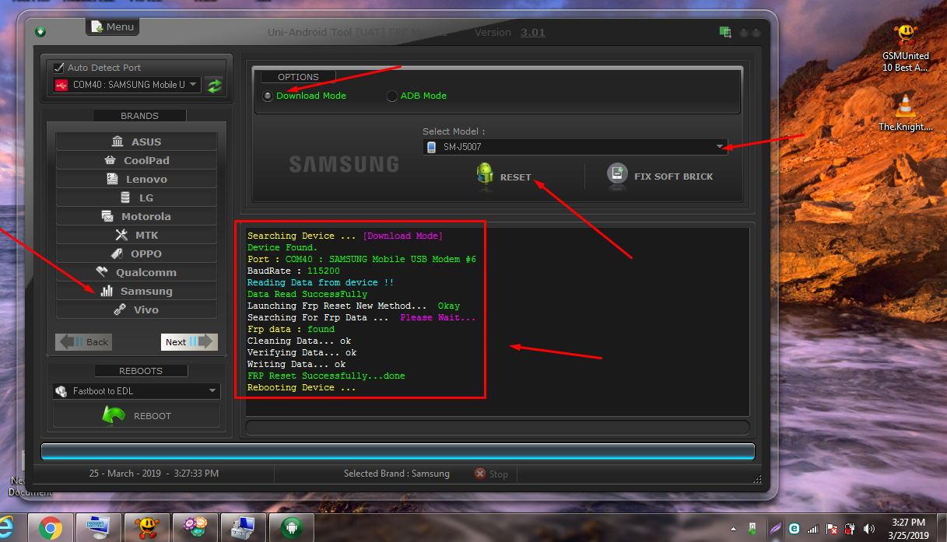Click the blue progress bar
Image resolution: width=947 pixels, height=542 pixels.
tap(398, 452)
